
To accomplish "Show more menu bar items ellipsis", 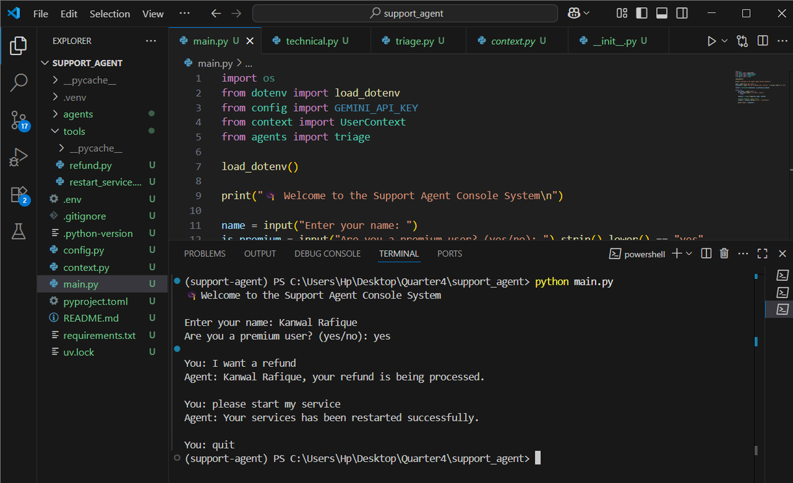I will tap(184, 13).
